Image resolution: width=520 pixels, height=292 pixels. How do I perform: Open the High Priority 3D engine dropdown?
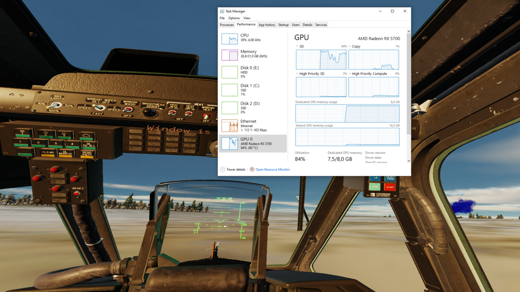coord(297,74)
